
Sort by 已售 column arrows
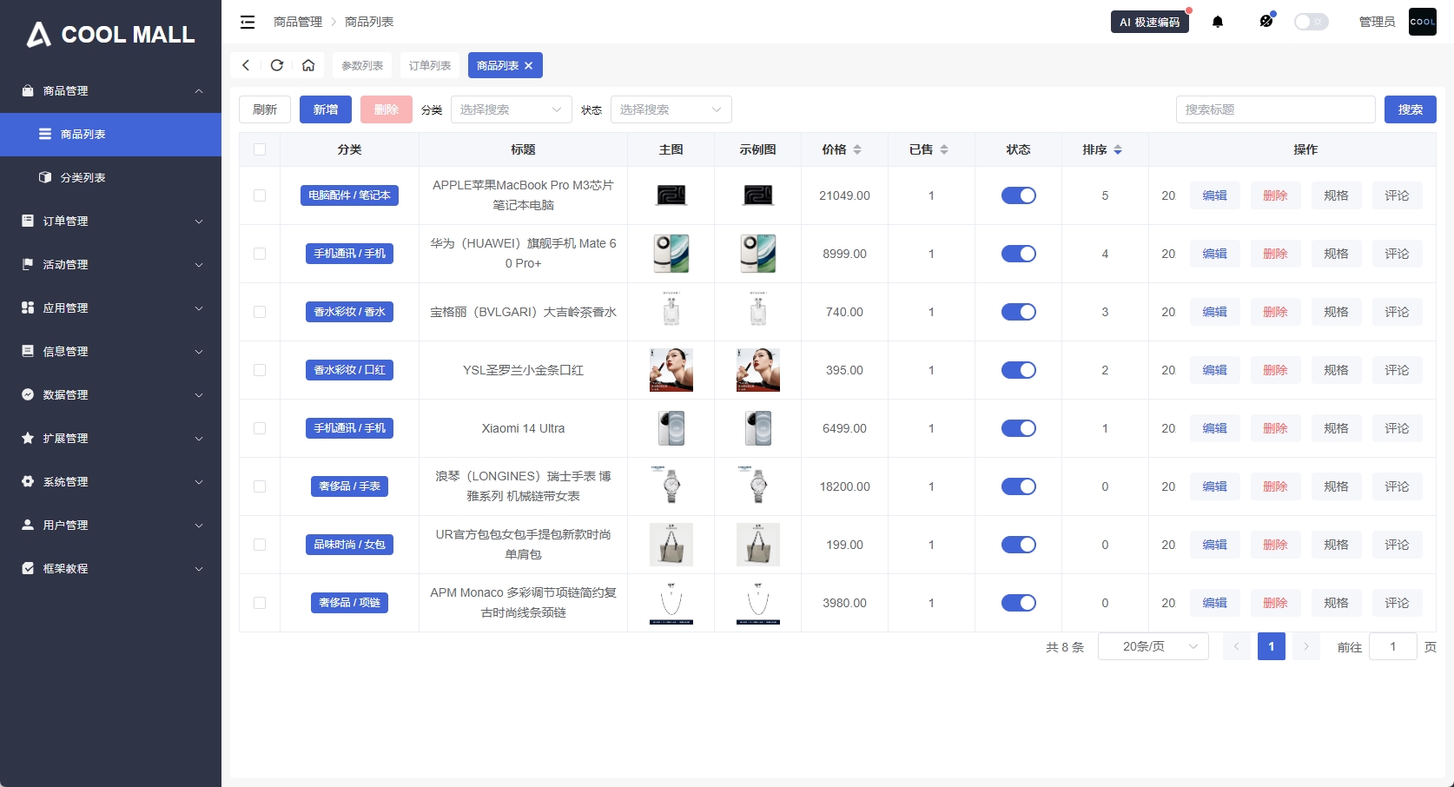pos(944,149)
